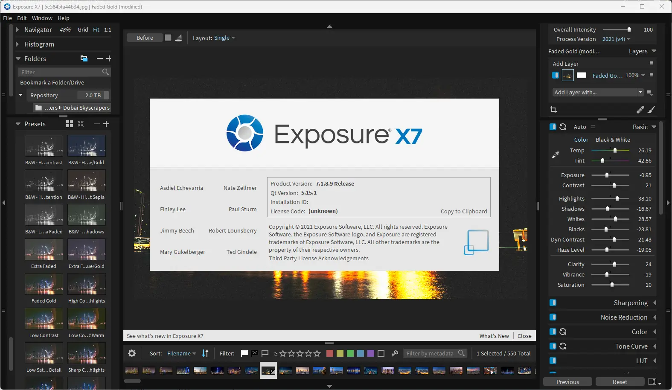The image size is (672, 390).
Task: Collapse preset groups icon in Presets header
Action: [81, 124]
